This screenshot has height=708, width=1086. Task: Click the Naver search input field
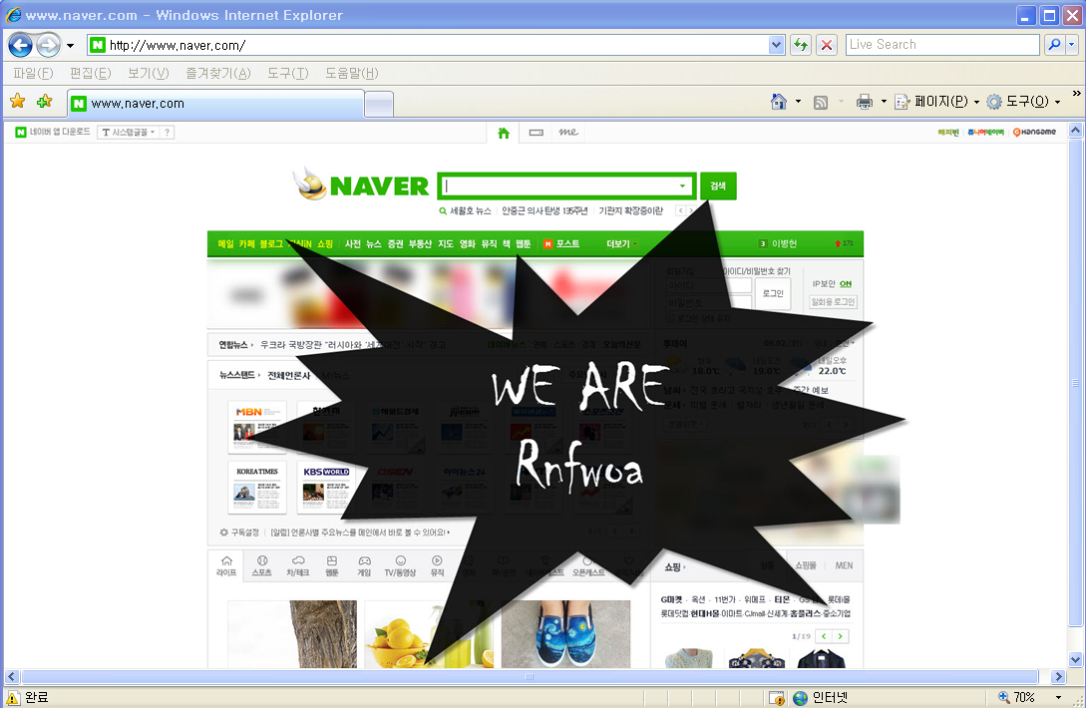[558, 185]
